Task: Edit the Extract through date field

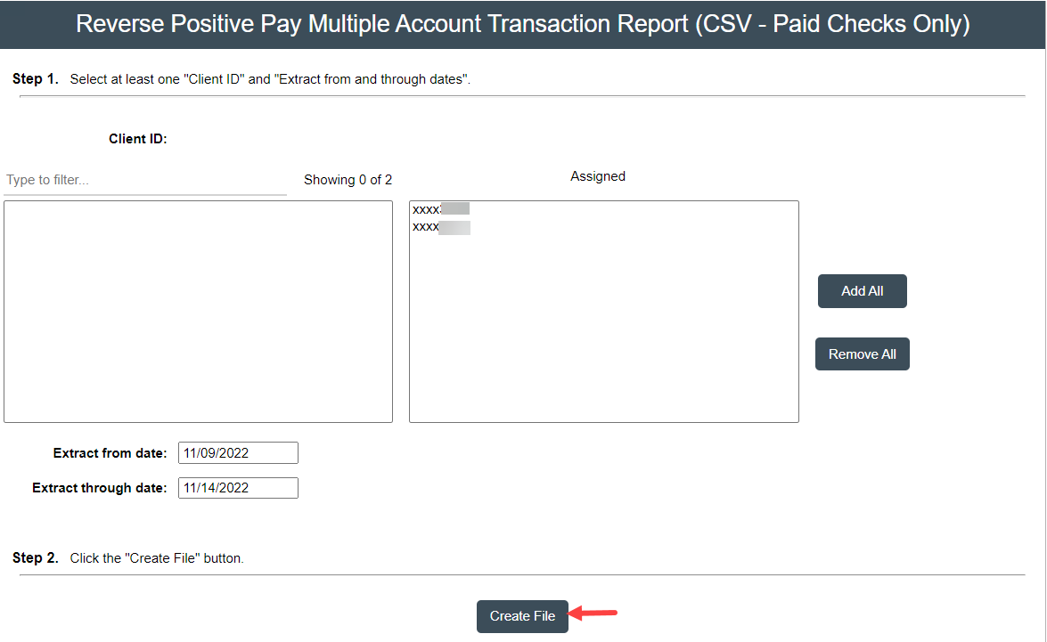Action: pyautogui.click(x=238, y=488)
